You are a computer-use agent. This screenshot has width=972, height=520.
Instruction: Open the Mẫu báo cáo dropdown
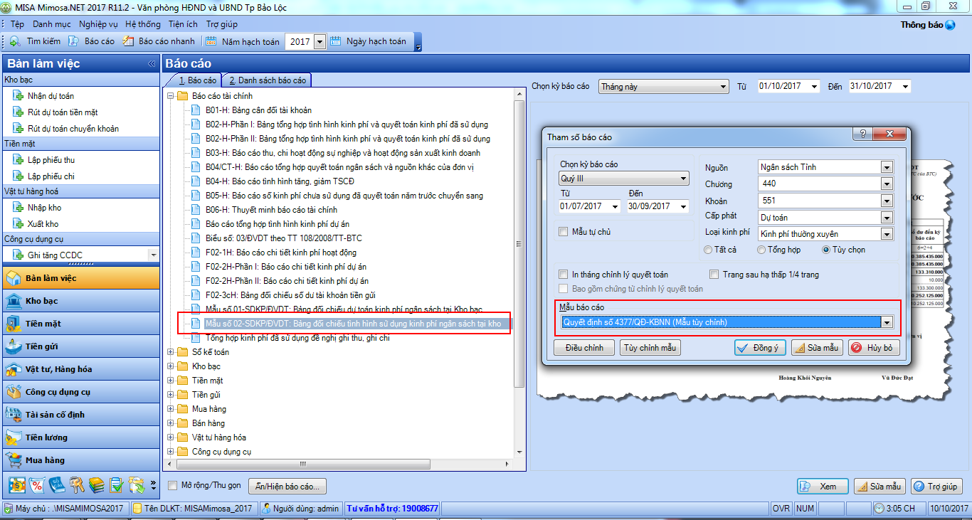click(887, 322)
